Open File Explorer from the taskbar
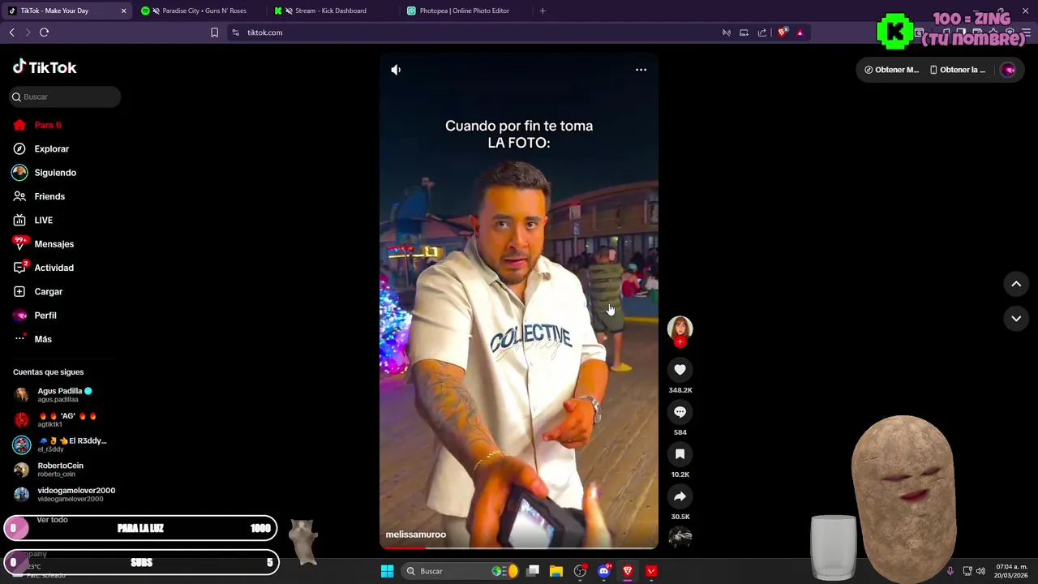Viewport: 1038px width, 584px height. click(x=556, y=571)
